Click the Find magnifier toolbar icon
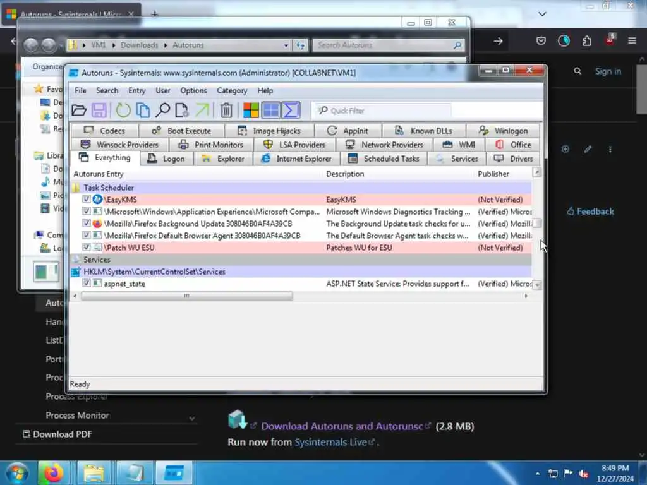 [162, 111]
